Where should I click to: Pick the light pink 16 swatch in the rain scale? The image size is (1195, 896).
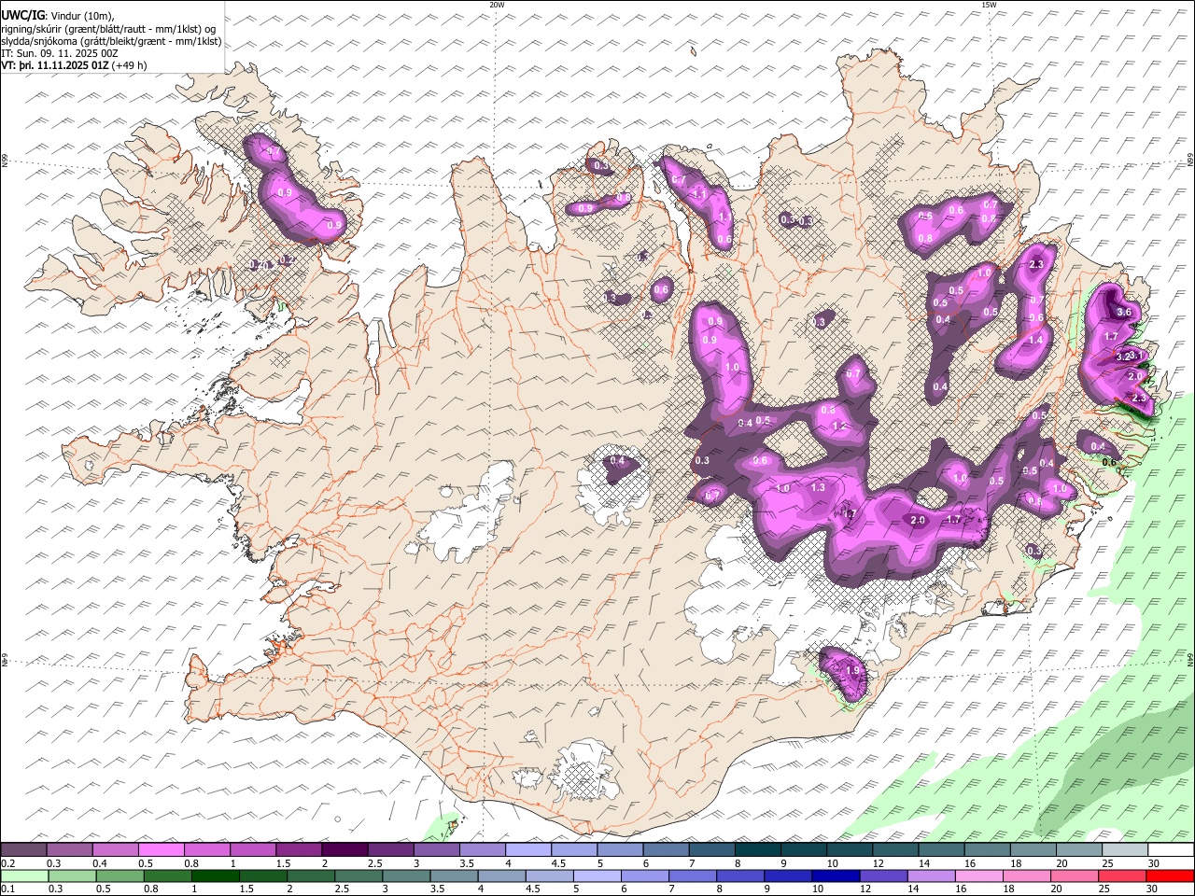(x=979, y=876)
